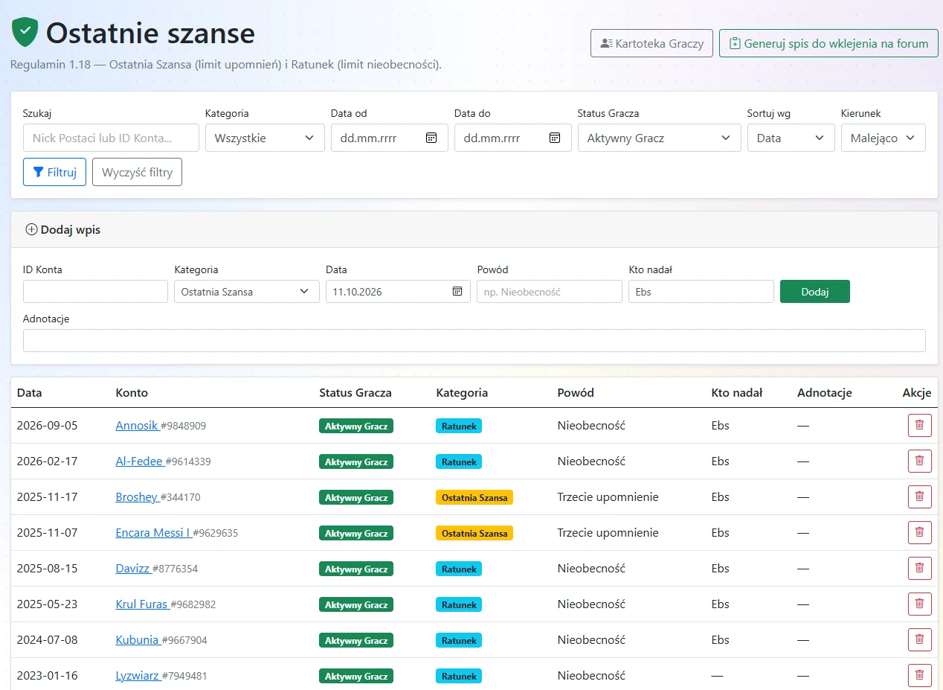Click date 2025-11-07

pyautogui.click(x=48, y=532)
